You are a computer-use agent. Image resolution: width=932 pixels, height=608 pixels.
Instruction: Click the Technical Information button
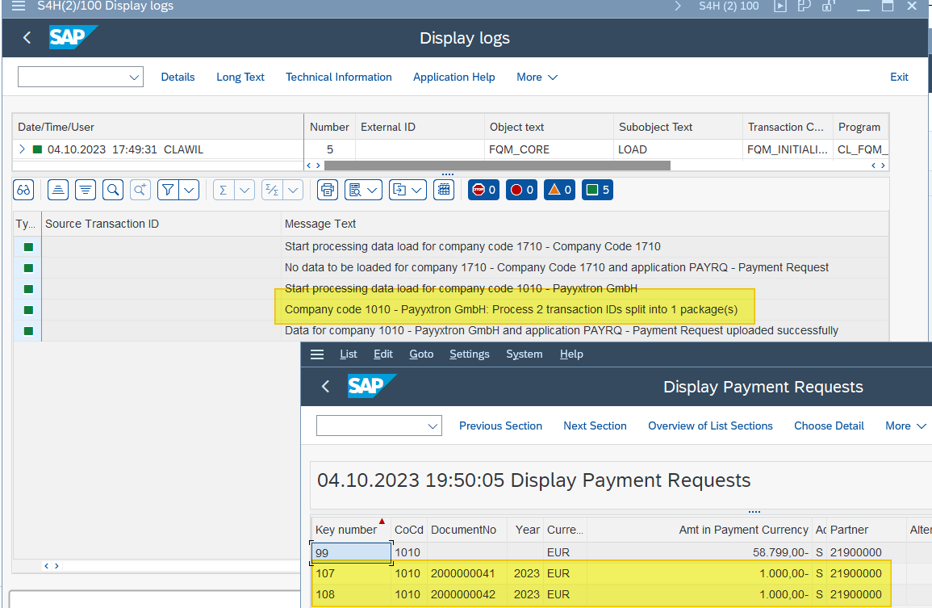338,78
